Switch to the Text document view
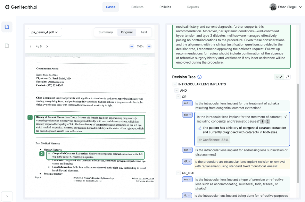 144,32
